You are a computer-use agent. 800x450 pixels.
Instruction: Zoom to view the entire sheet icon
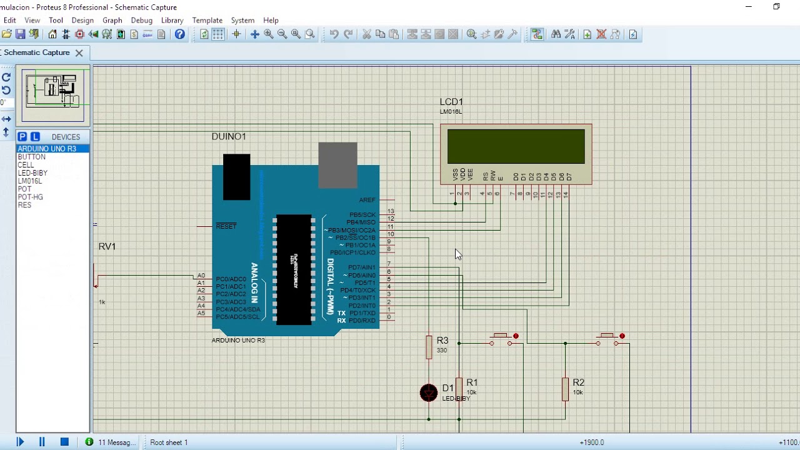(x=296, y=34)
